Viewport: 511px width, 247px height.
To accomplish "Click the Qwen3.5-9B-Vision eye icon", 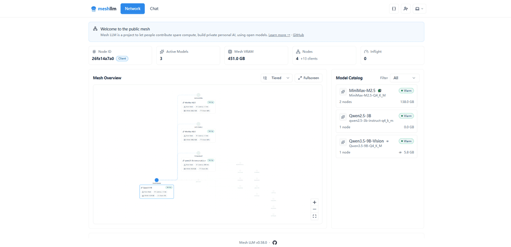I will click(x=388, y=141).
